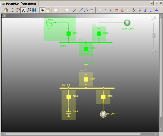Click zoom out magnifier below slider
The height and width of the screenshot is (136, 163).
click(x=153, y=52)
